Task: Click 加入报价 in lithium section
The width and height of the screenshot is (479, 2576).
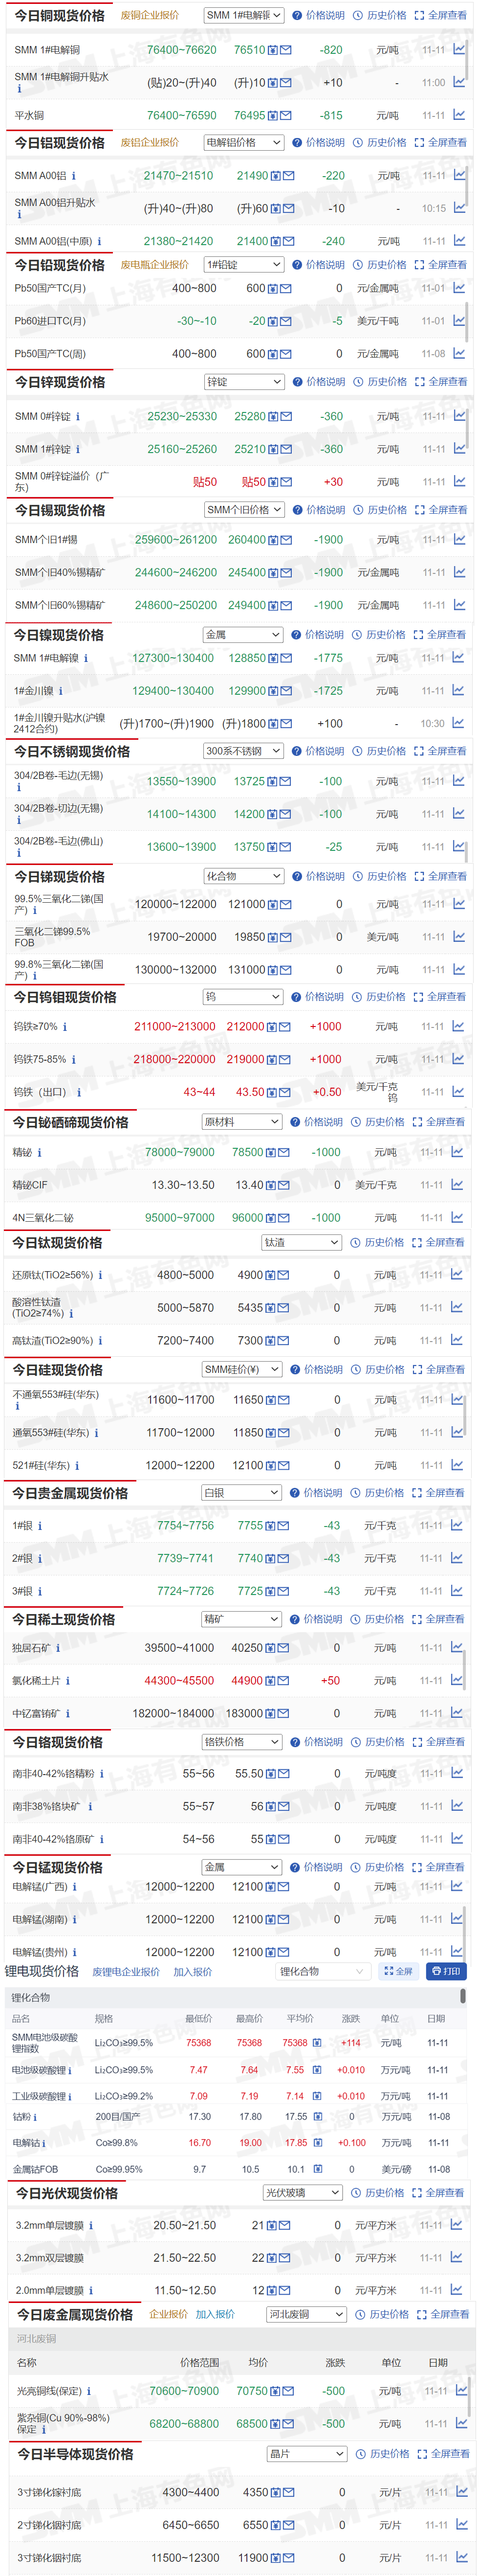Action: tap(193, 1972)
